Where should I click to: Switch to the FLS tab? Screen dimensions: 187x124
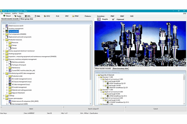tap(57, 16)
